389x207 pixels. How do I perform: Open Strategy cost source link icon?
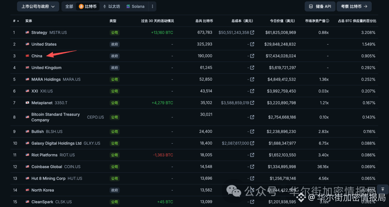[252, 32]
